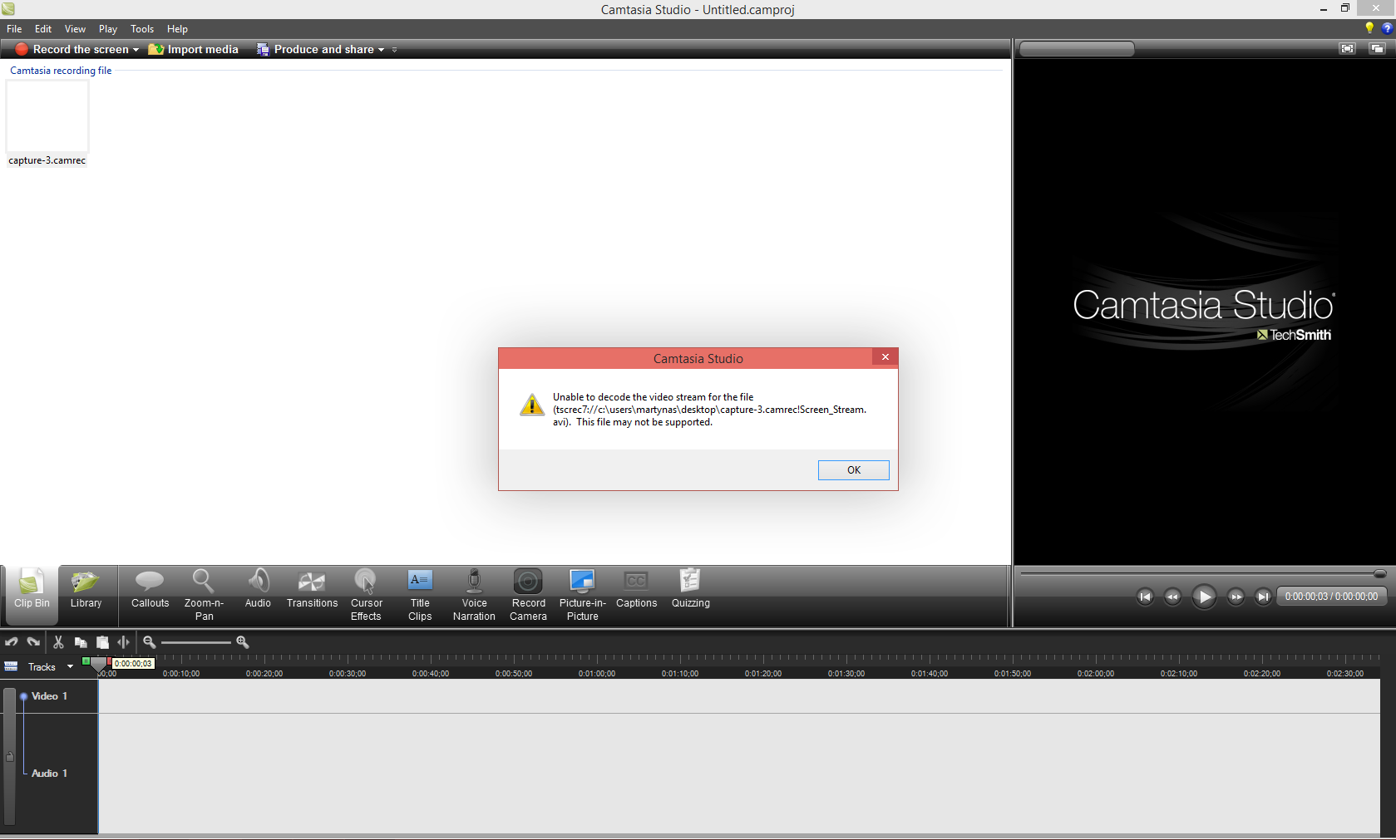Open the Edit menu

43,29
